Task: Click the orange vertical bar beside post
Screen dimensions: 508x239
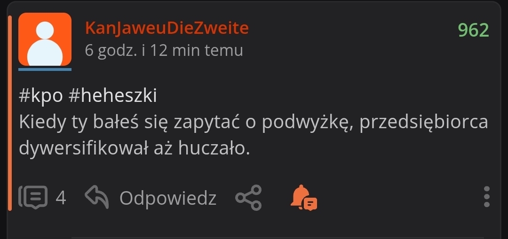Action: click(10, 113)
